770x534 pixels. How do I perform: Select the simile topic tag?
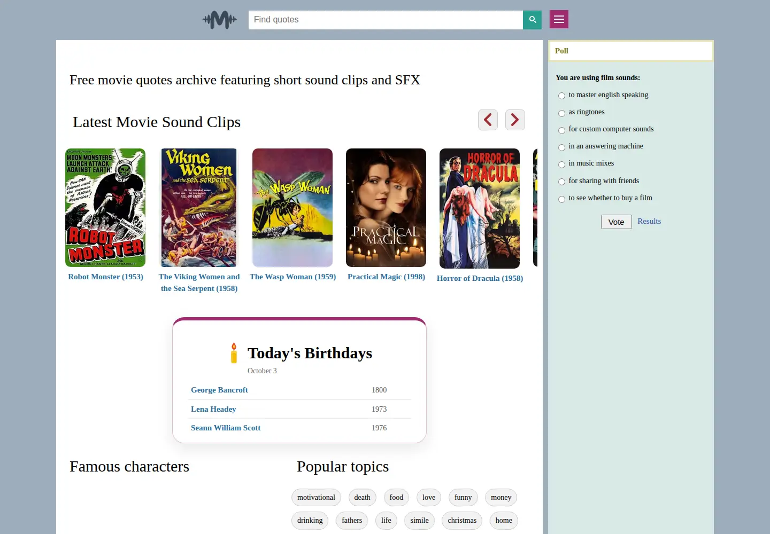click(x=419, y=521)
